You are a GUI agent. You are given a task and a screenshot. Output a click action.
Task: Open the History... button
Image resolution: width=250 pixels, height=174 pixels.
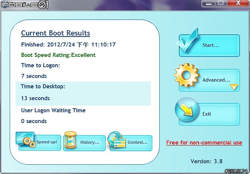tap(84, 143)
